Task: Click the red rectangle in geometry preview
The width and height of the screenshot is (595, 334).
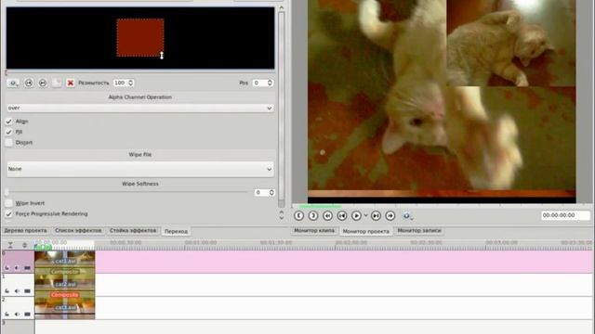Action: click(x=140, y=38)
